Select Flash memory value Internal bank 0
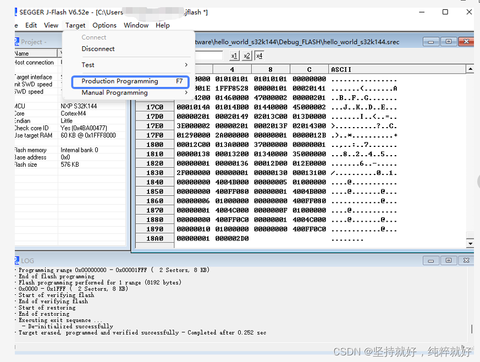480x362 pixels. [x=79, y=150]
